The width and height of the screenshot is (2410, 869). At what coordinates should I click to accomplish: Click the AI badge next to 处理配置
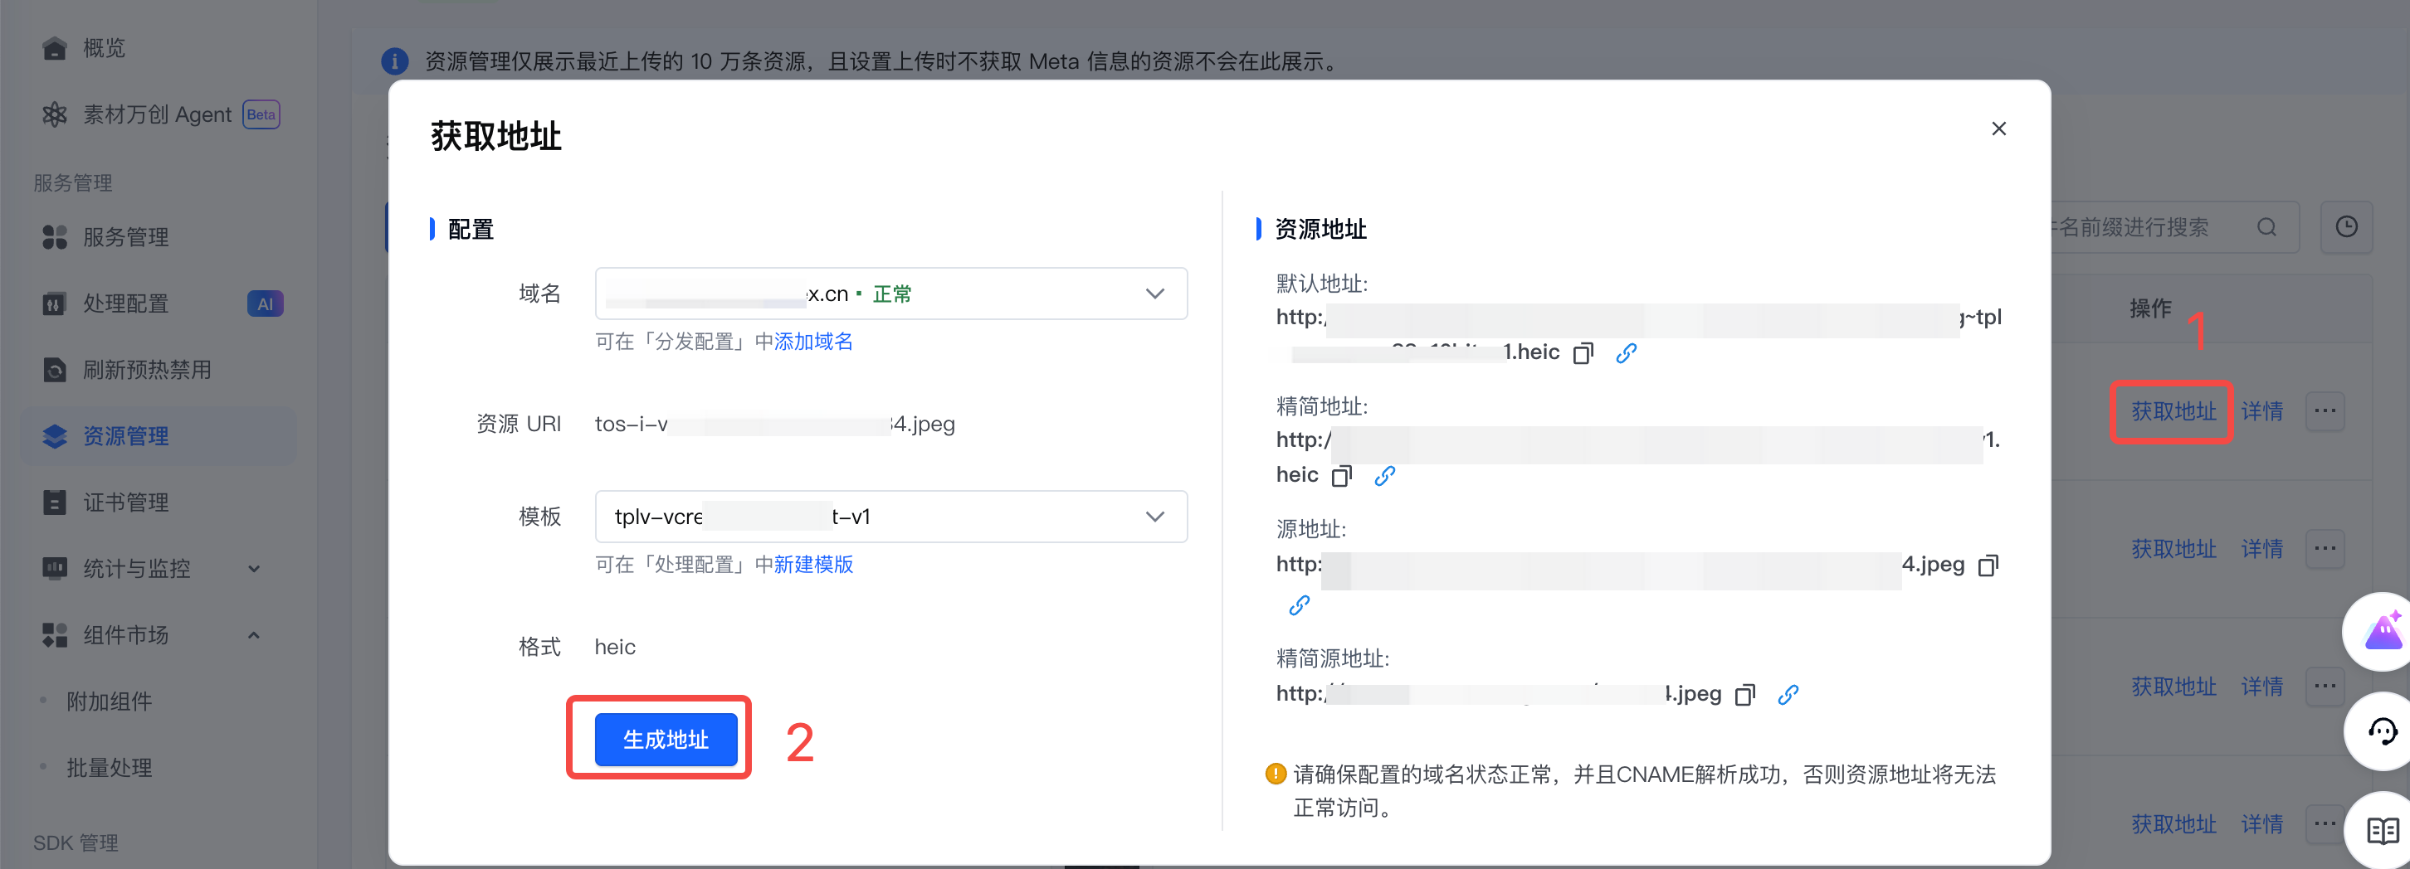coord(265,303)
